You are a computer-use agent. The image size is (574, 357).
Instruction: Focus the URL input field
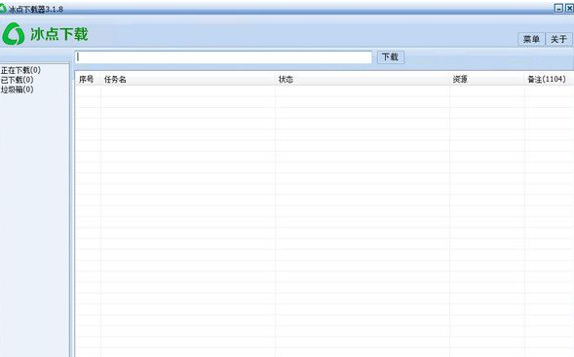coord(224,57)
